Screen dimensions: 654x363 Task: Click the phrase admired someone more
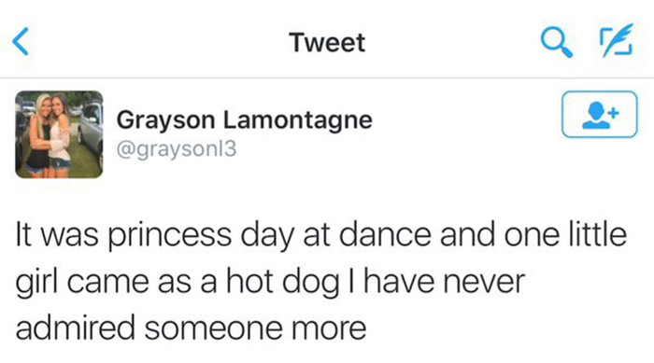191,328
